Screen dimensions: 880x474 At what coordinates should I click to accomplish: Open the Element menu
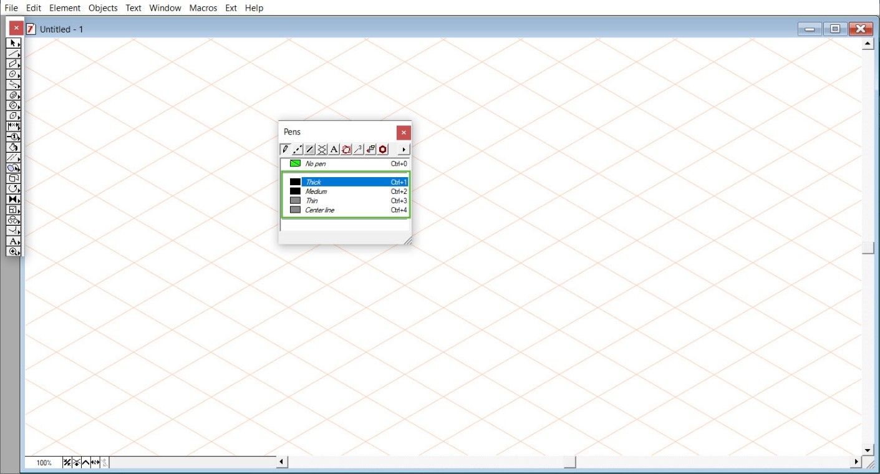[x=65, y=8]
